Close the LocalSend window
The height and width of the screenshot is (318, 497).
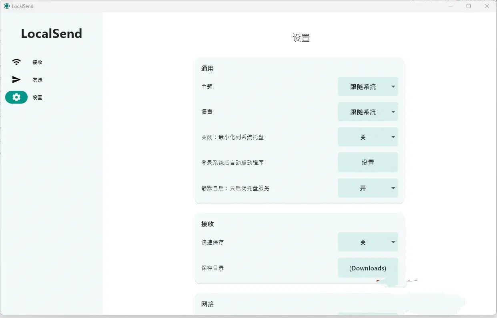(x=487, y=6)
